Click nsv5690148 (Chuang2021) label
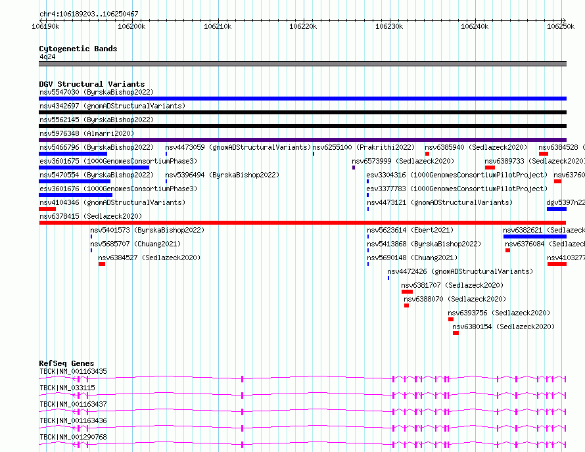This screenshot has width=585, height=452. [x=412, y=258]
